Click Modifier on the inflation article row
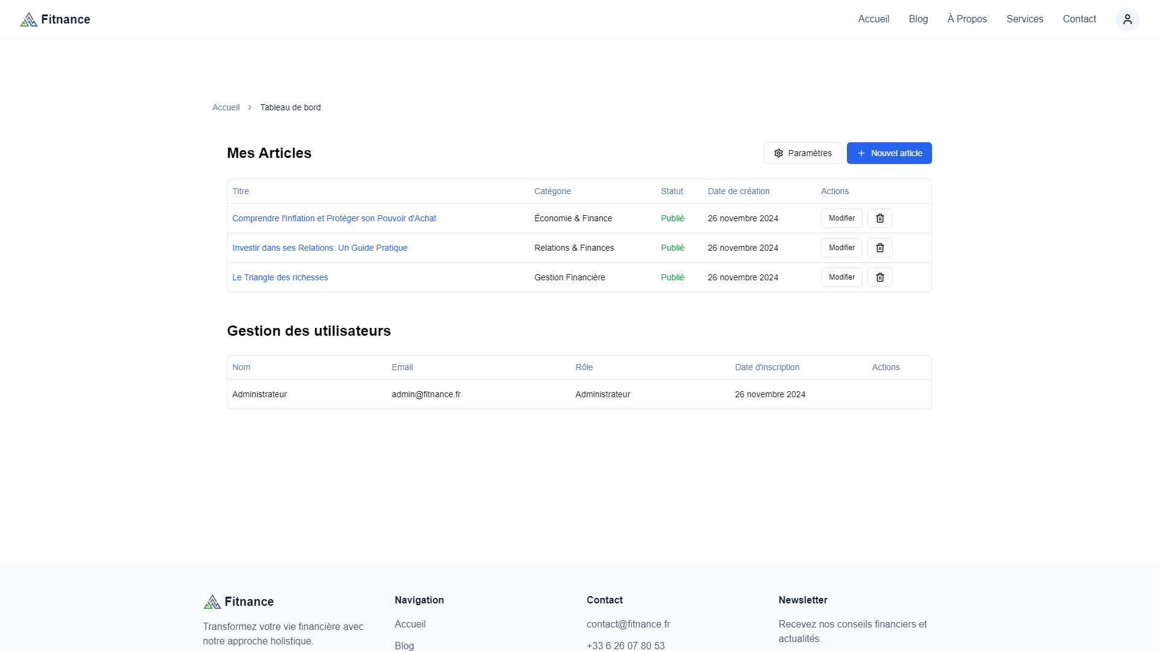Viewport: 1159px width, 651px height. coord(841,218)
